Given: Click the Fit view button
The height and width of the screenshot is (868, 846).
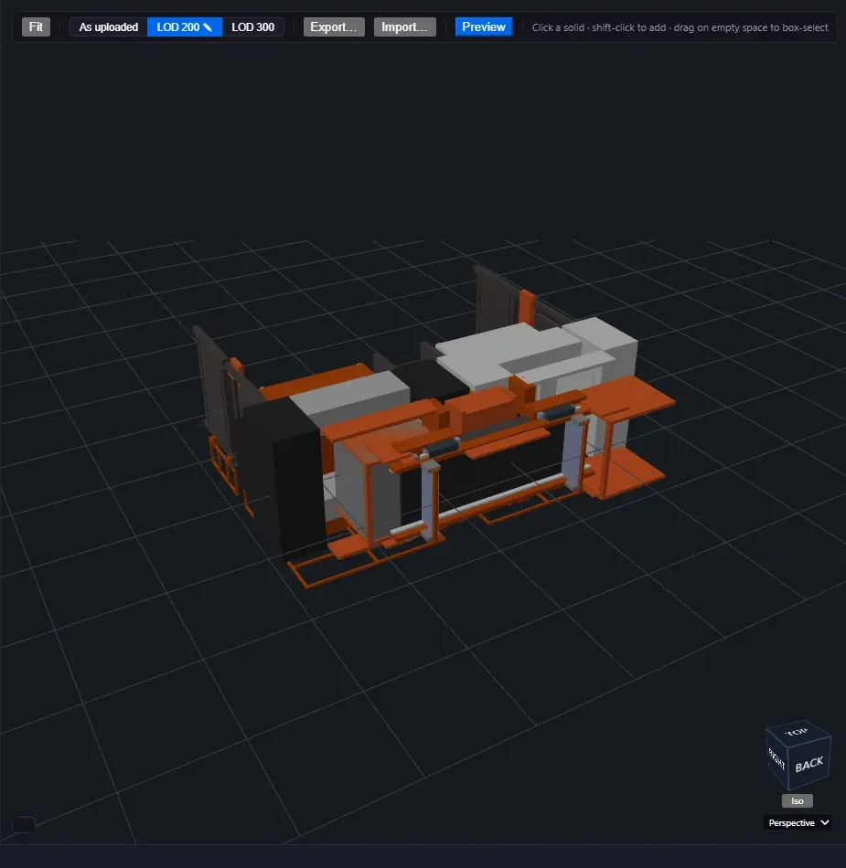Looking at the screenshot, I should pyautogui.click(x=36, y=27).
